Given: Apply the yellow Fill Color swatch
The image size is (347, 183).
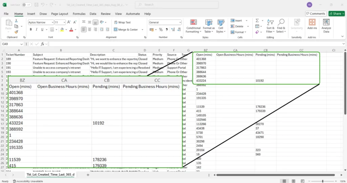Looking at the screenshot, I should 62,29.
